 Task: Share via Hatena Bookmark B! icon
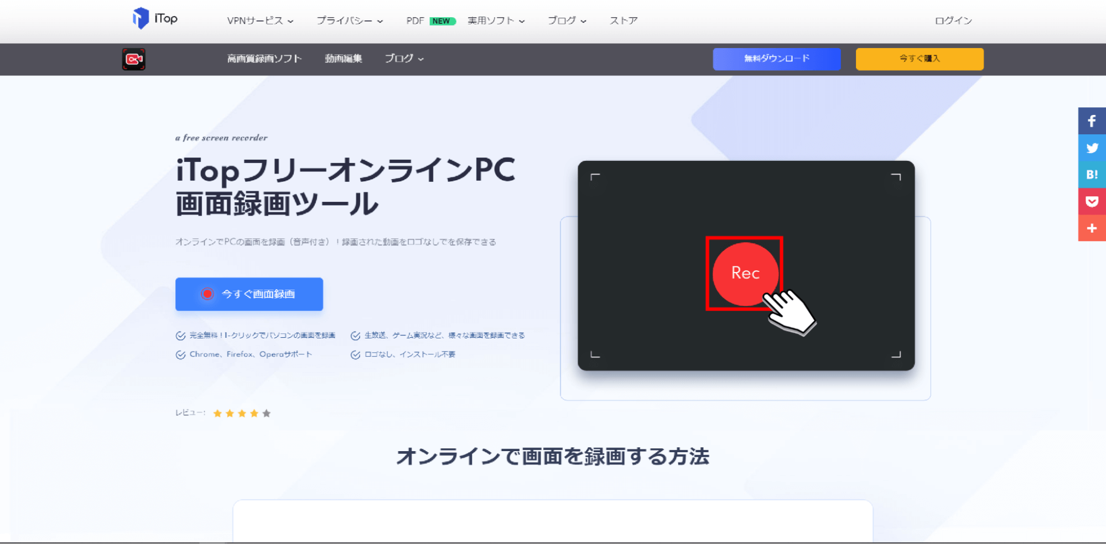[1092, 175]
